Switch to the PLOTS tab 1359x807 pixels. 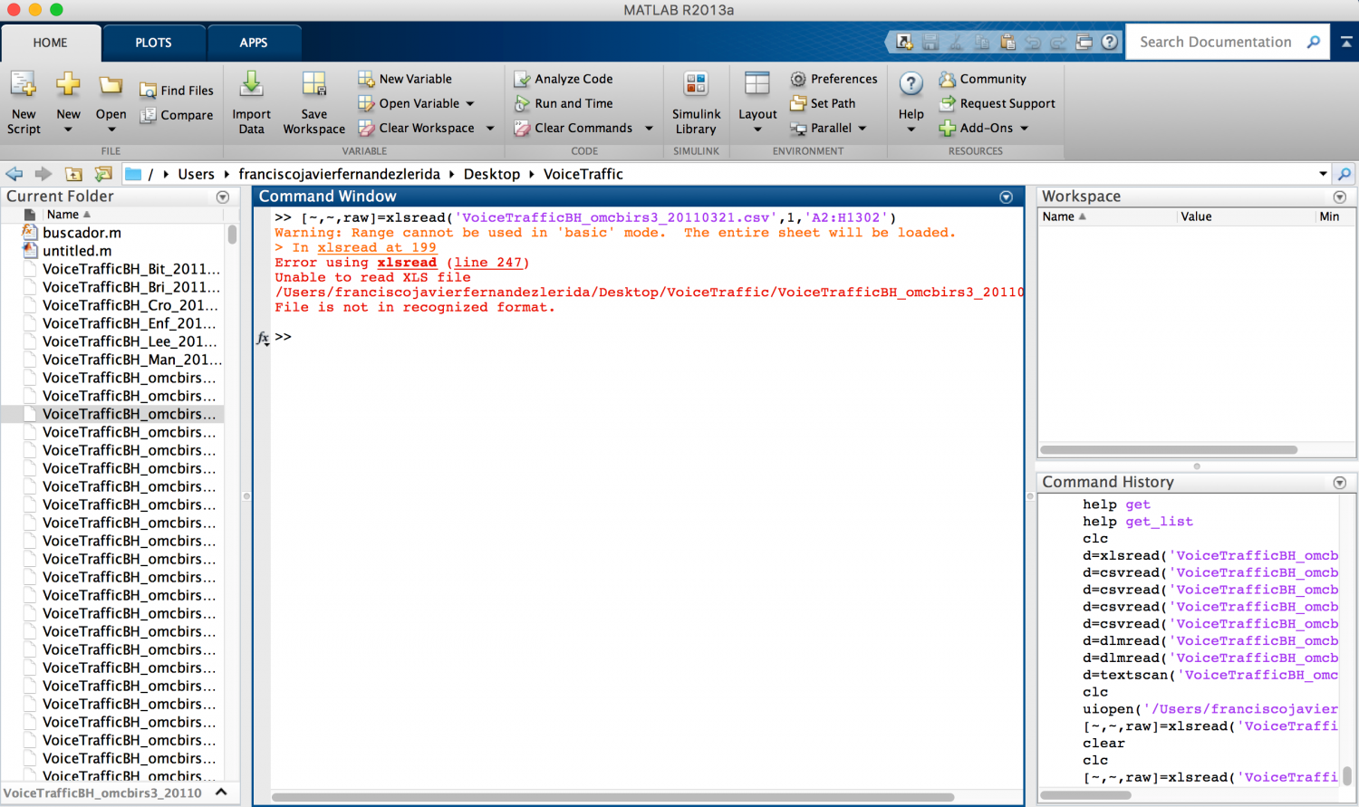(153, 43)
